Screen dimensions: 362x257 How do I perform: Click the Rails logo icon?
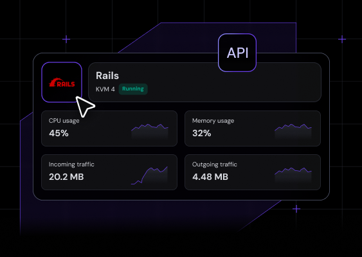point(62,82)
